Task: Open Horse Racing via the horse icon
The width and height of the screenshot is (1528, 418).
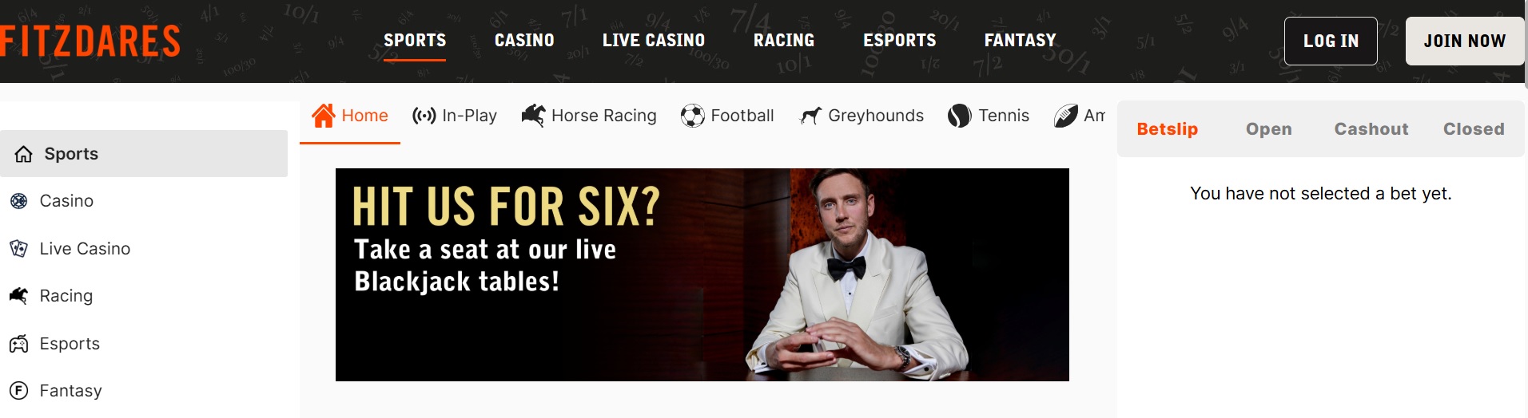Action: pyautogui.click(x=533, y=116)
